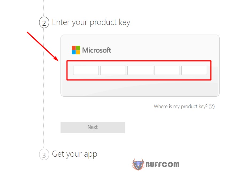Click the Microsoft wordmark text
Image resolution: width=237 pixels, height=173 pixels.
coord(97,50)
